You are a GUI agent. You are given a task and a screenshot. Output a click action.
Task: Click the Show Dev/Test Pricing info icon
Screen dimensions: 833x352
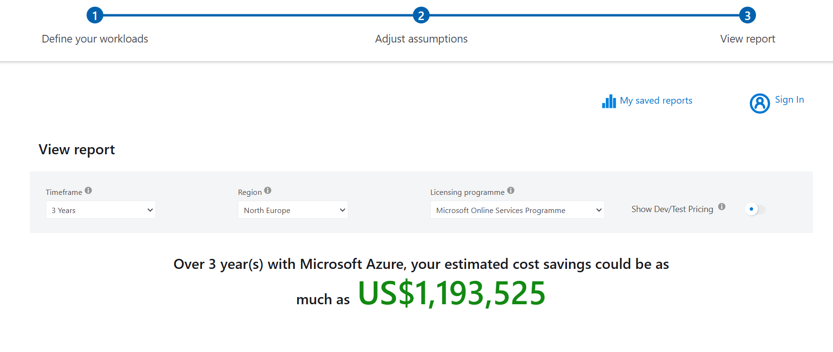pyautogui.click(x=722, y=207)
